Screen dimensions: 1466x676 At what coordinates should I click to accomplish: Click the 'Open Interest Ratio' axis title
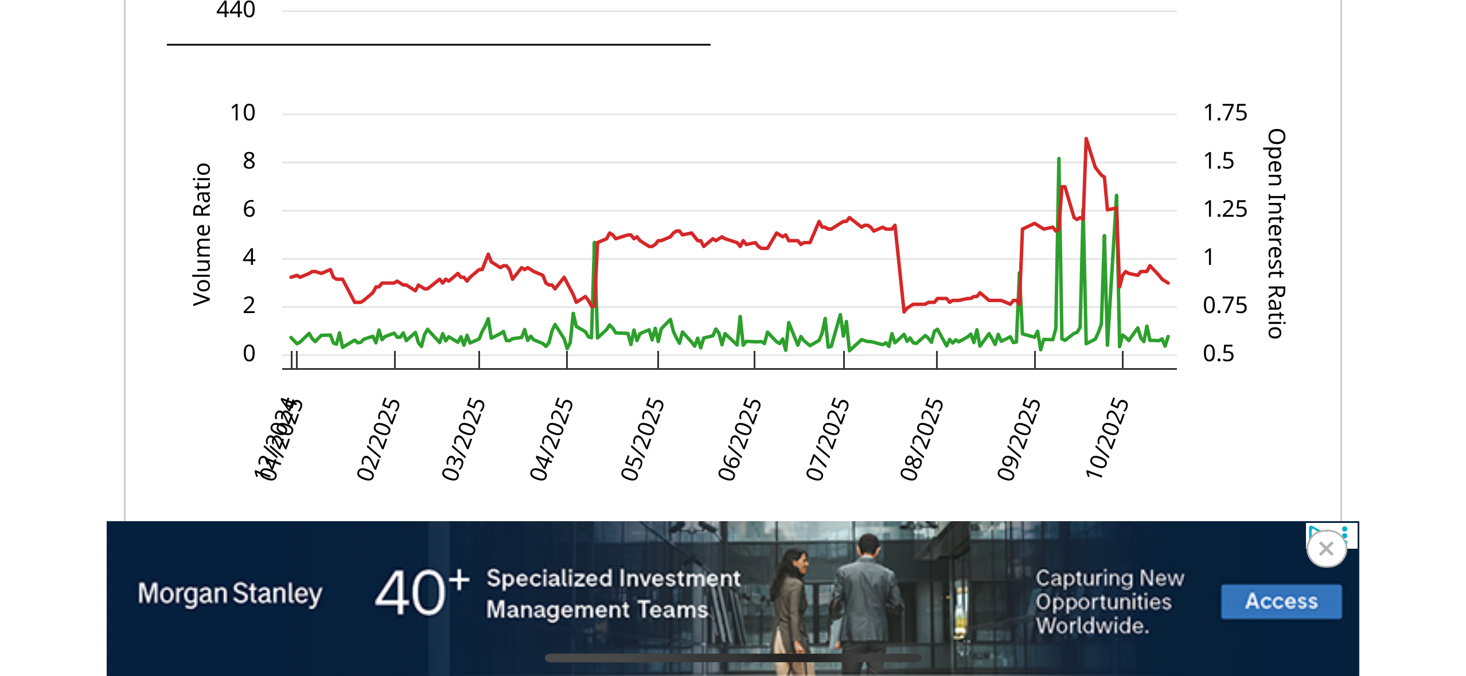[1276, 234]
